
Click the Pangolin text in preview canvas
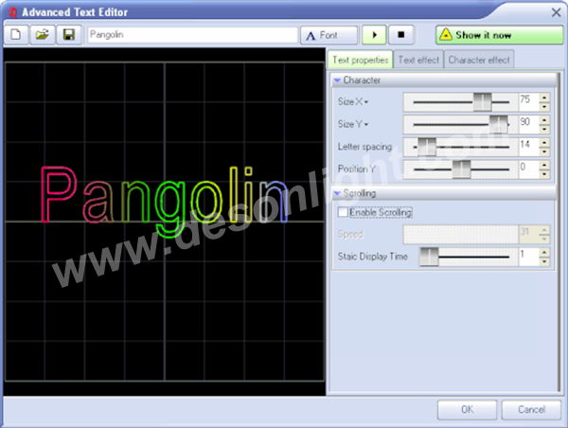pyautogui.click(x=164, y=201)
